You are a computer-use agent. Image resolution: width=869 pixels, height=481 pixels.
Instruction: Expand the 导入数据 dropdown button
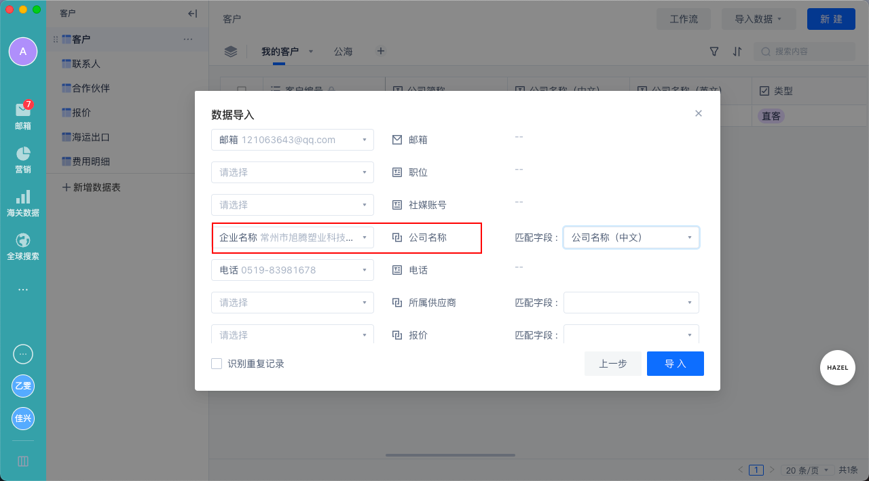758,19
